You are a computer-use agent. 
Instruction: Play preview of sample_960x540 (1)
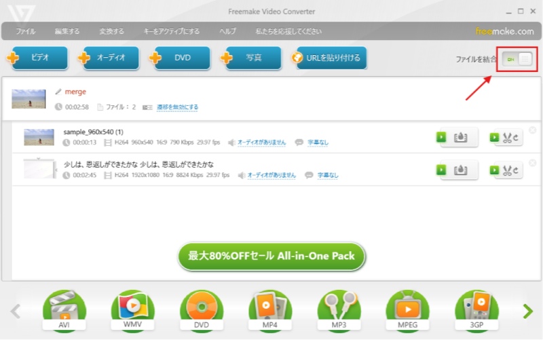pos(457,138)
